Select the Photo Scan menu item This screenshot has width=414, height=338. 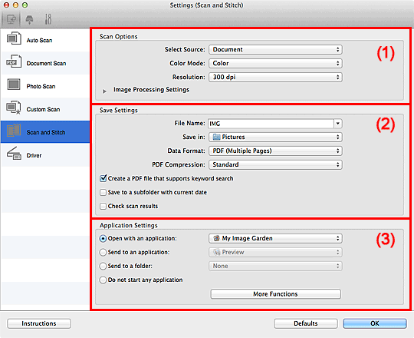(45, 86)
